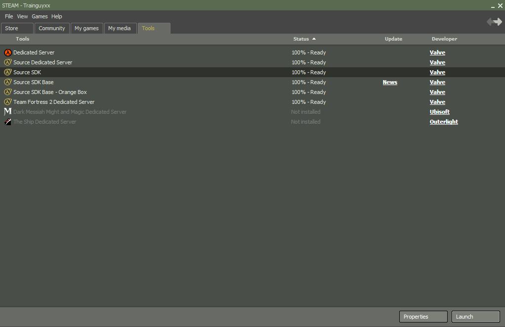Switch to the Community tab
The height and width of the screenshot is (327, 505).
point(52,28)
